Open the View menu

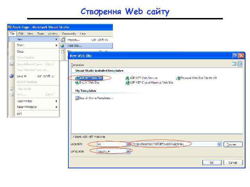(30, 34)
